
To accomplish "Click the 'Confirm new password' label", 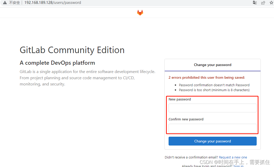I will pyautogui.click(x=186, y=119).
